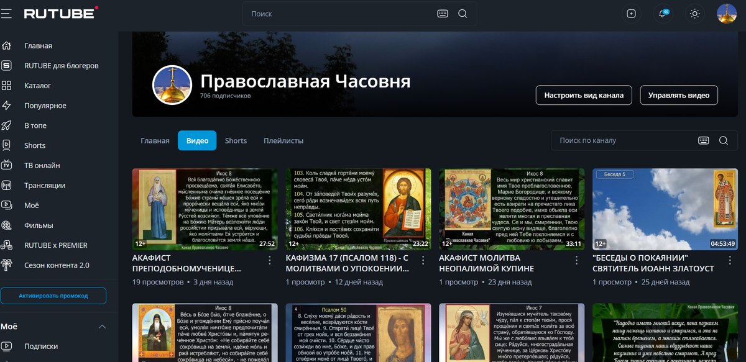
Task: Open the 27:52 Akathist video thumbnail
Action: [205, 209]
